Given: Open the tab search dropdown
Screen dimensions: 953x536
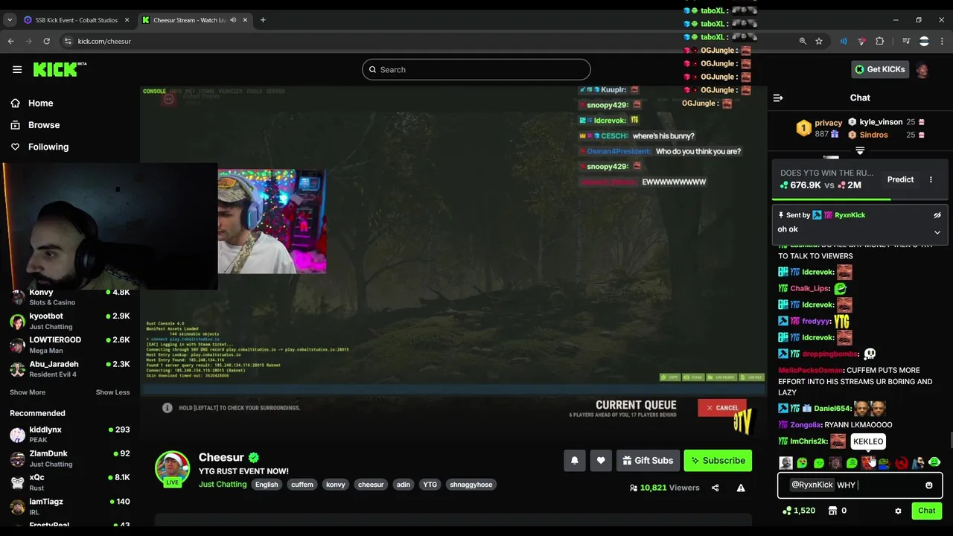Looking at the screenshot, I should 10,20.
